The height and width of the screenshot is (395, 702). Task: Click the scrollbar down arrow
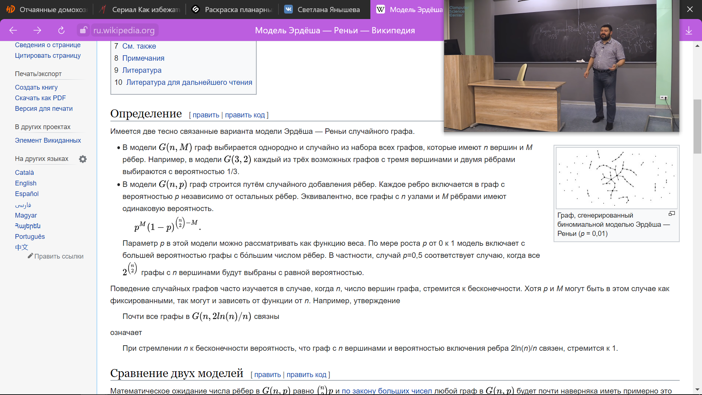pyautogui.click(x=697, y=390)
